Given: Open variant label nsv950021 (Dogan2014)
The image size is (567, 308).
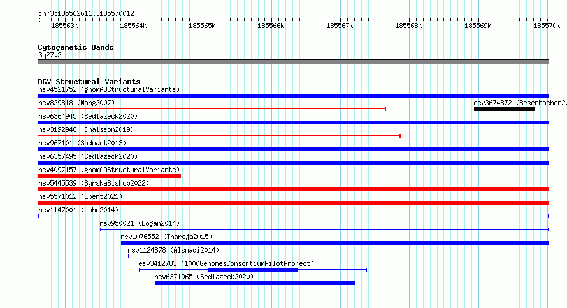Looking at the screenshot, I should coord(140,223).
